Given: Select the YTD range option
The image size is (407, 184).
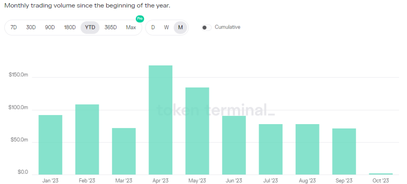Looking at the screenshot, I should (90, 27).
